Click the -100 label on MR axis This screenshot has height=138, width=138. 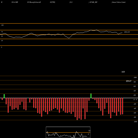pos(135,122)
